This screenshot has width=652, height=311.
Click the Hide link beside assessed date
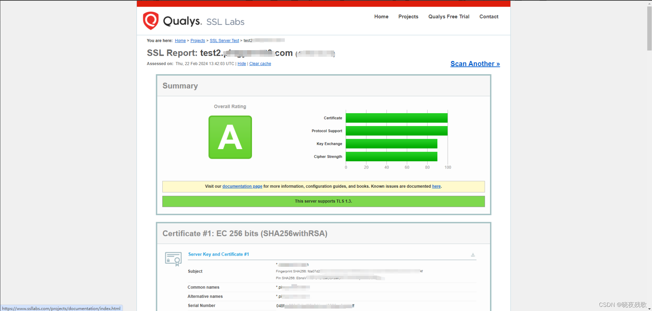(242, 64)
